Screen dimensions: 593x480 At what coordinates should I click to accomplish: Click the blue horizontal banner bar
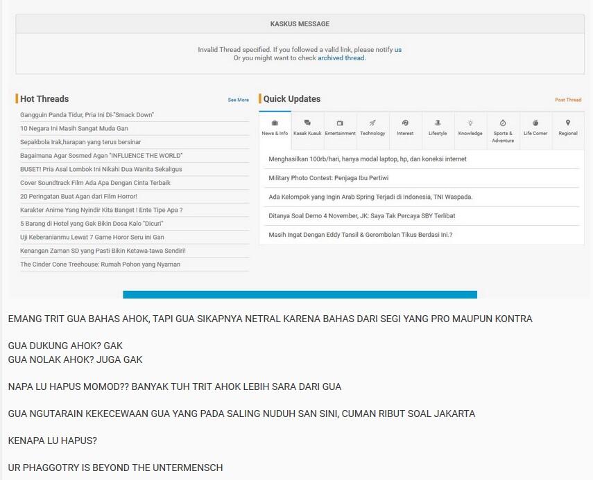pyautogui.click(x=300, y=294)
